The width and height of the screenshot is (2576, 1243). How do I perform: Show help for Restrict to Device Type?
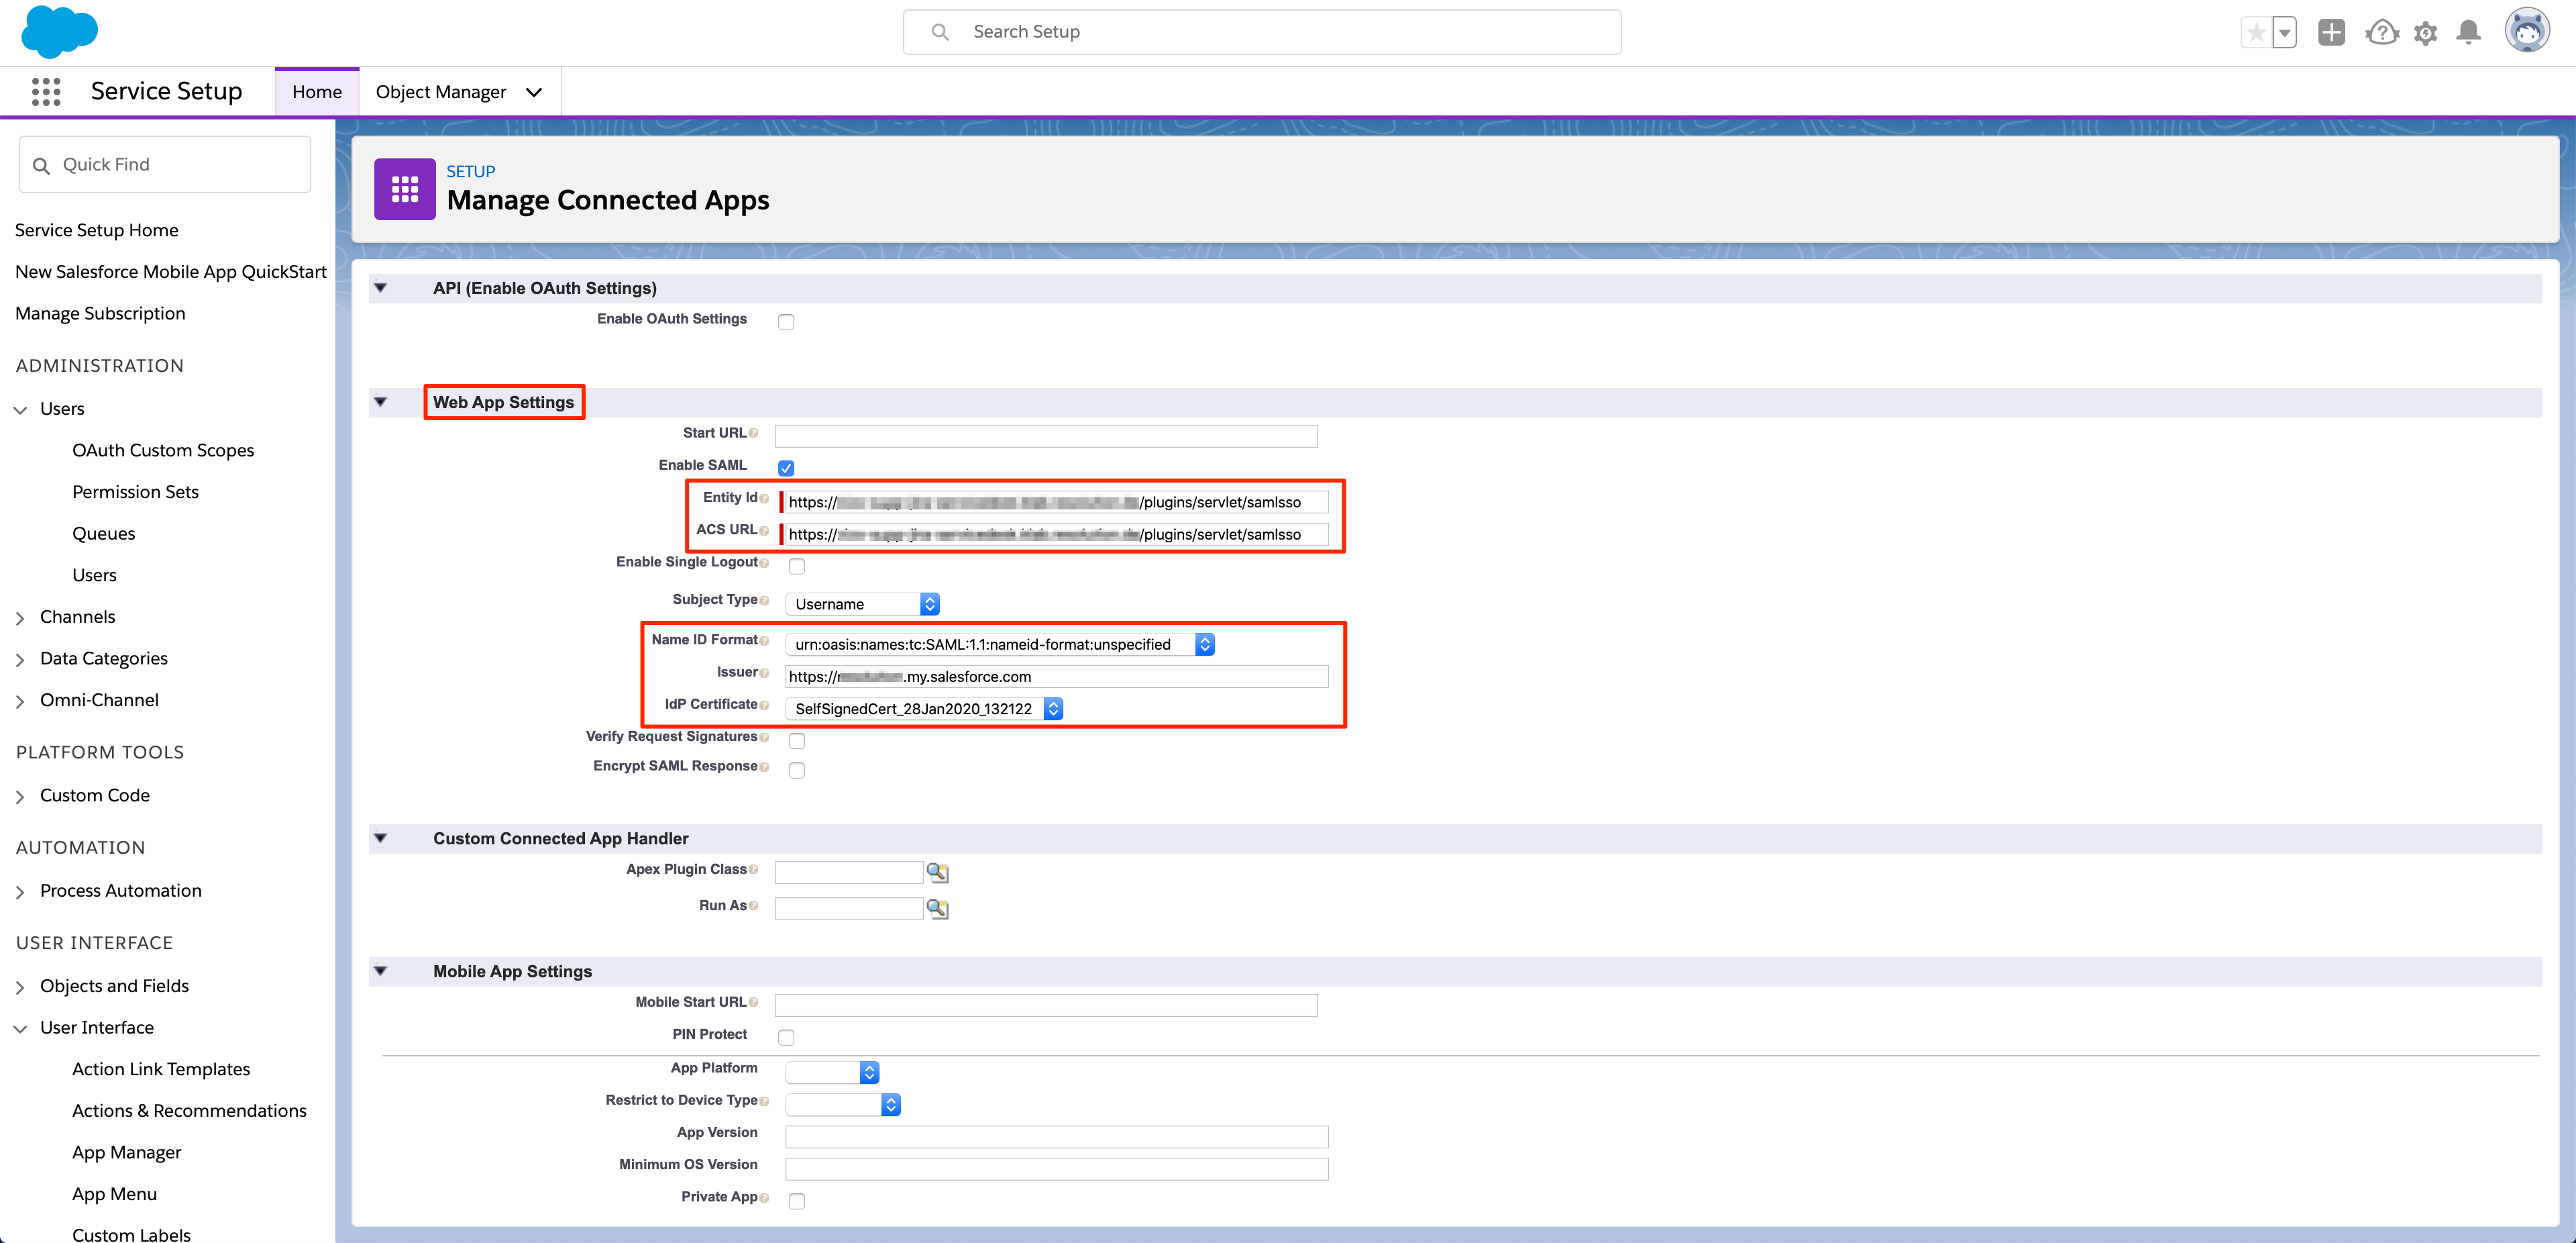[764, 1101]
